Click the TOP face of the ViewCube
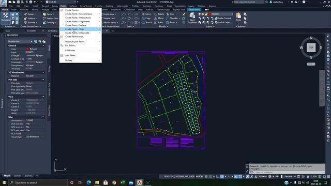The height and width of the screenshot is (186, 331). pos(311,48)
